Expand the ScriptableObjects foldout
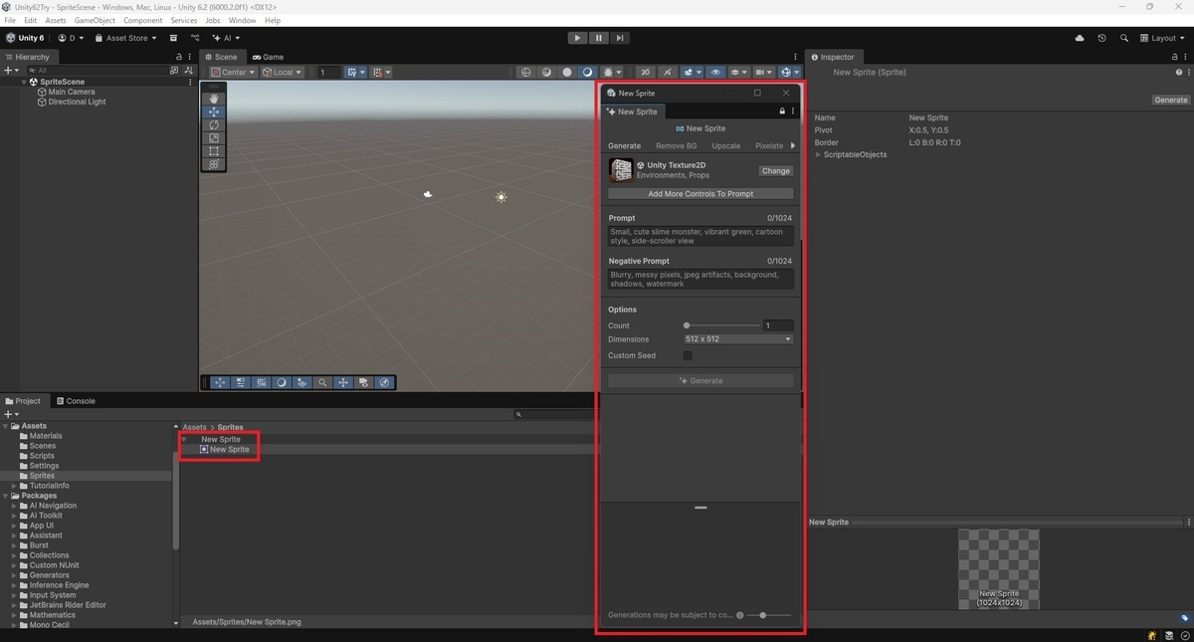Viewport: 1194px width, 642px height. click(x=819, y=155)
